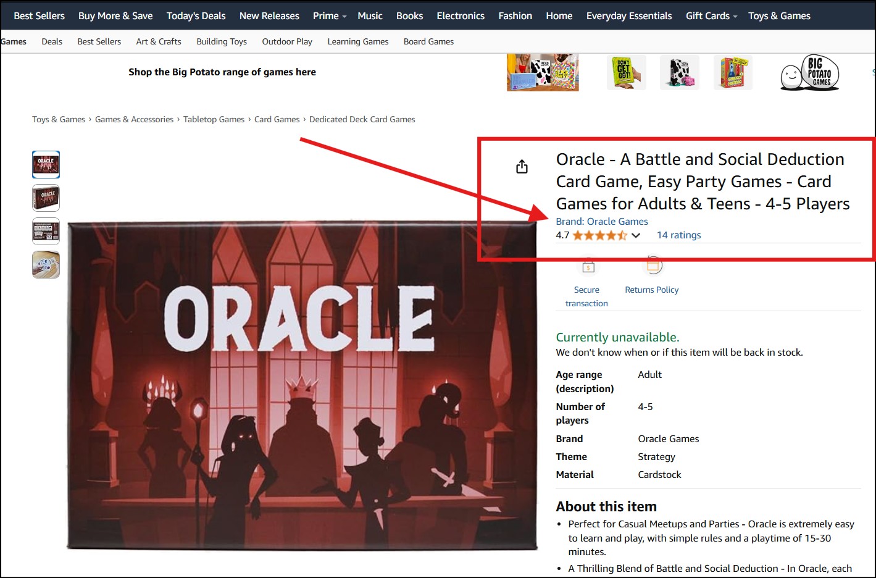
Task: Open the cow-print game banner image
Action: coord(679,73)
